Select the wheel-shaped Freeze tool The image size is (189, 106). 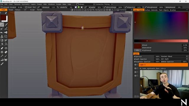[x=2, y=52]
